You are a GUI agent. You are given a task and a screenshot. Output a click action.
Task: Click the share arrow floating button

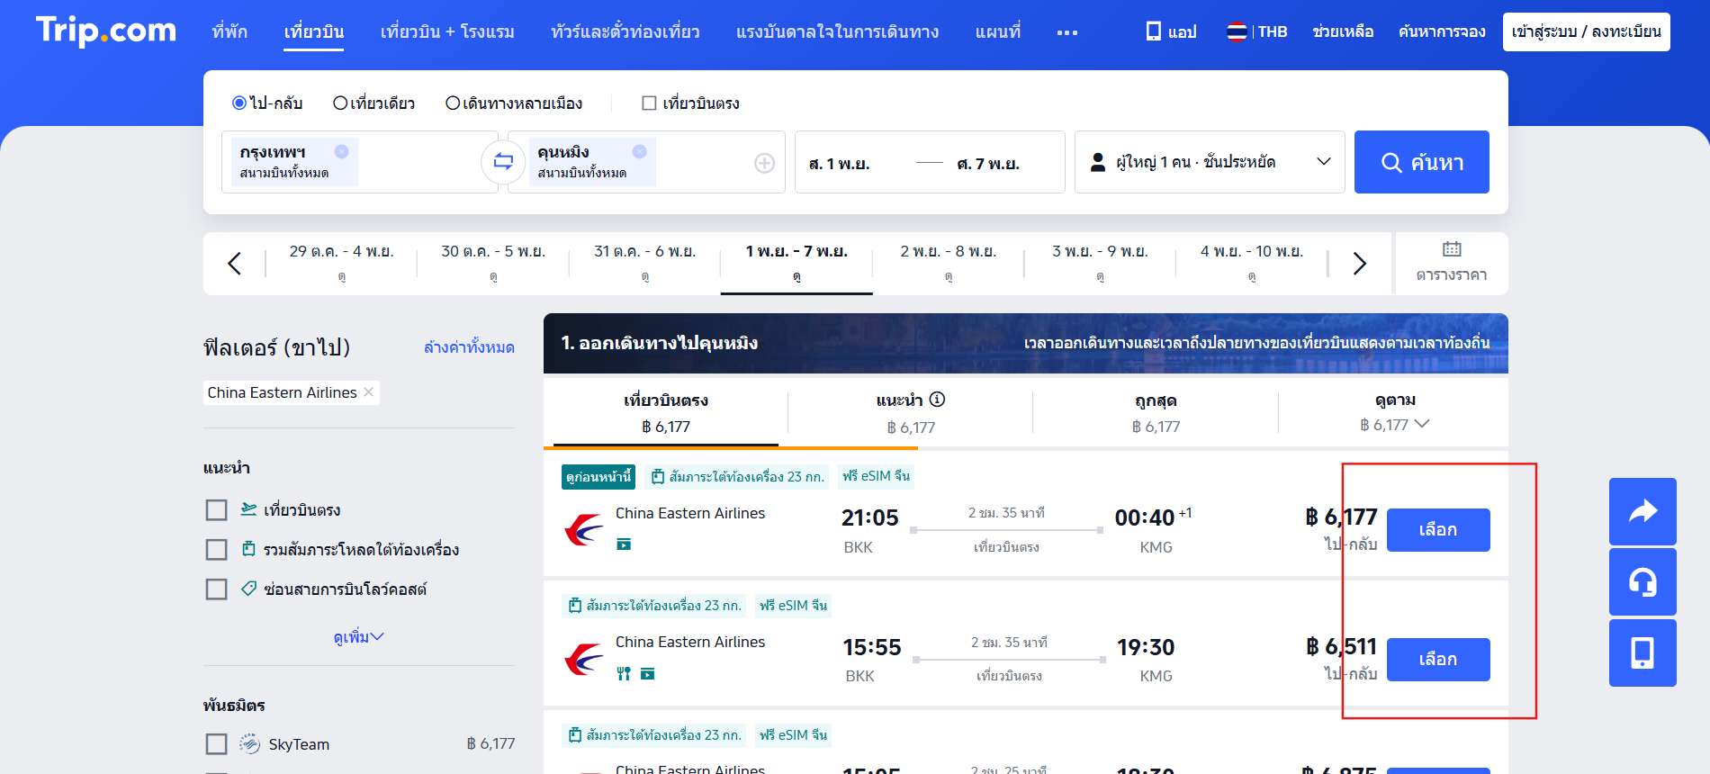point(1642,511)
